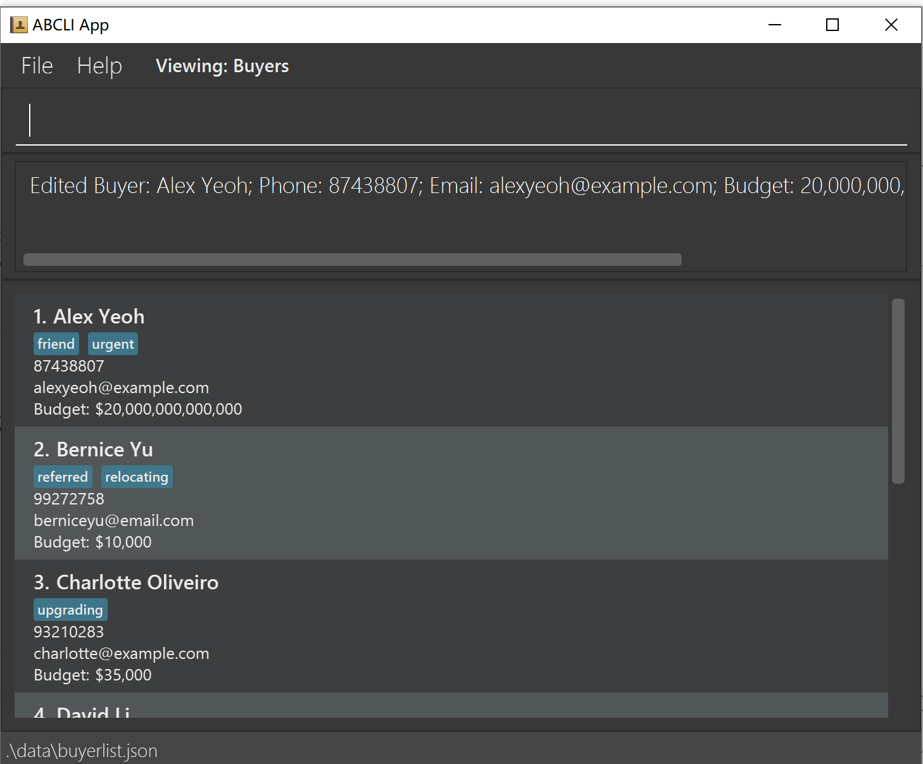Click the referred tag on Bernice Yu
Screen dimensions: 923x764
(x=63, y=477)
